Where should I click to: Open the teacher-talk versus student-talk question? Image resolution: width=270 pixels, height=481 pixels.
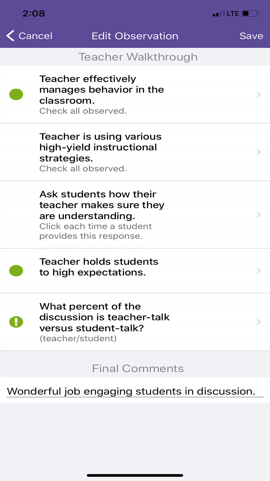click(x=104, y=317)
